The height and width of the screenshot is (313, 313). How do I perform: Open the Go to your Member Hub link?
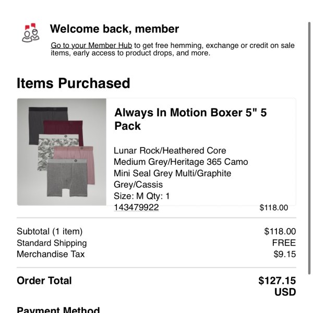click(91, 45)
